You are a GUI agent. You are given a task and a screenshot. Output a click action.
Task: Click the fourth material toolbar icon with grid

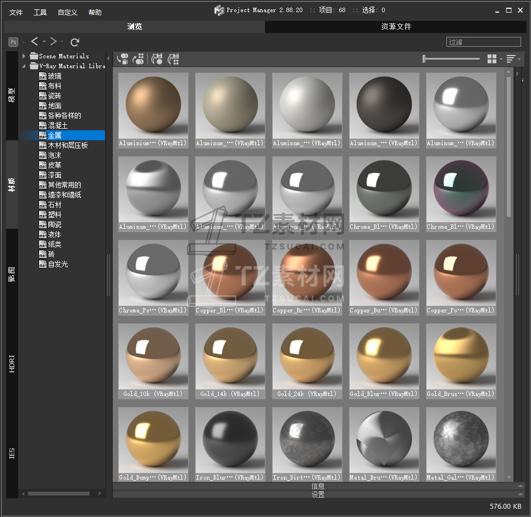(174, 59)
